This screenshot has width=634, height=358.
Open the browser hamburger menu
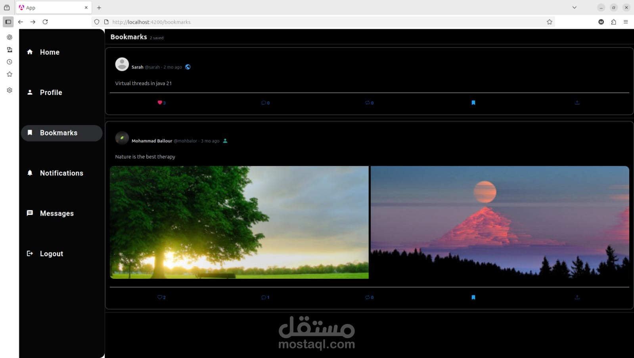click(x=626, y=22)
